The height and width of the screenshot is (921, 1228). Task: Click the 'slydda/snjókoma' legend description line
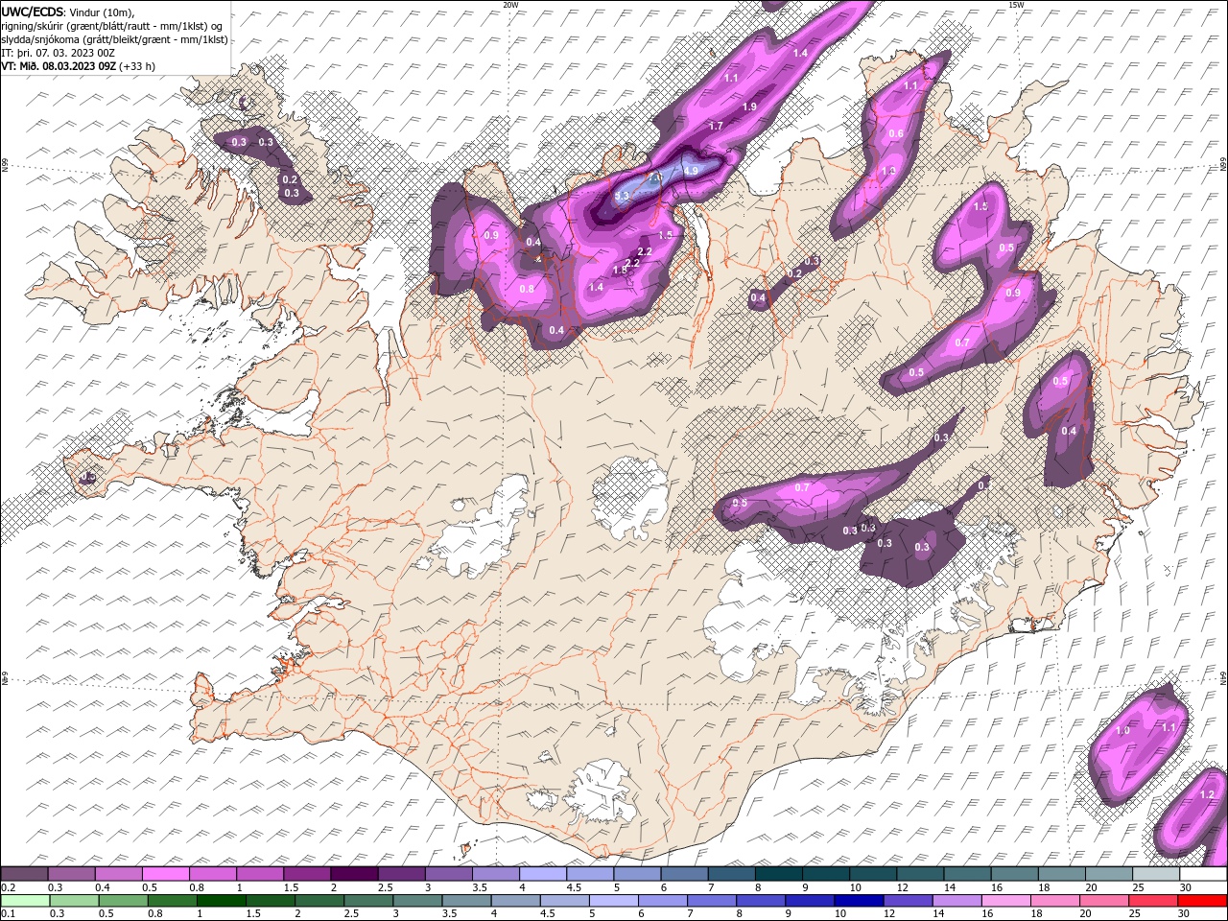click(115, 39)
